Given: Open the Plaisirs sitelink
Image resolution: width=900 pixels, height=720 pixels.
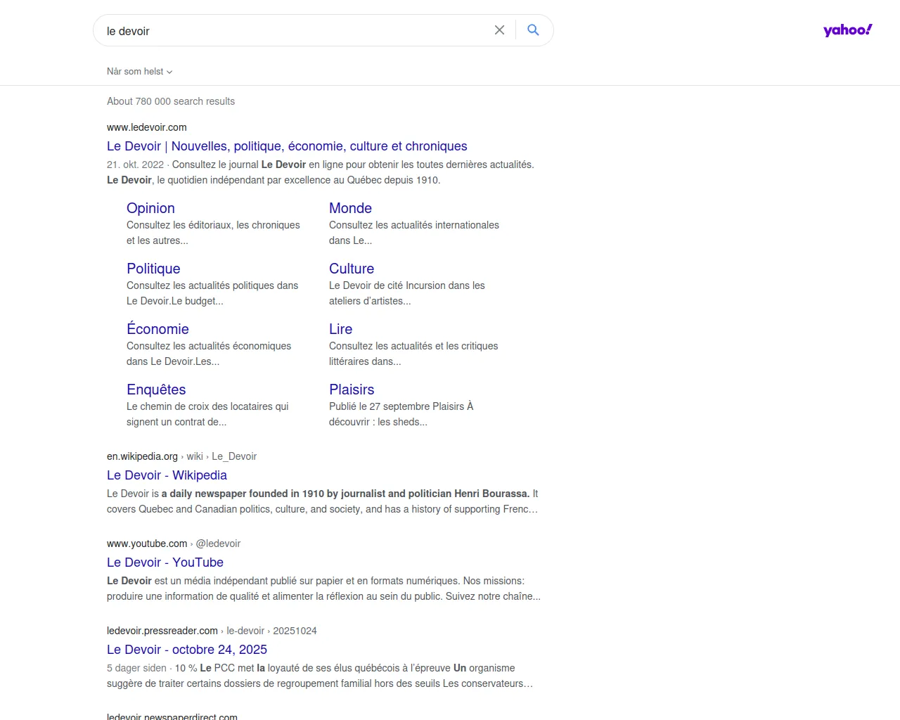Looking at the screenshot, I should (352, 390).
